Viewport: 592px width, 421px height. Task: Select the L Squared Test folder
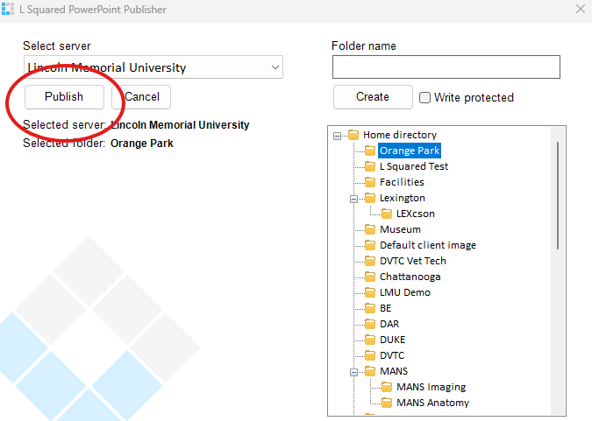tap(414, 166)
